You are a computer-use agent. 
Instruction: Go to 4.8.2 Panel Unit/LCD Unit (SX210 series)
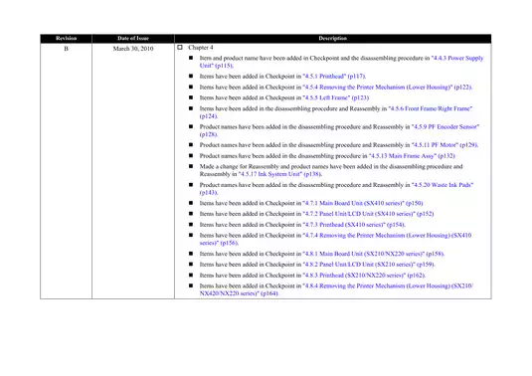point(369,265)
